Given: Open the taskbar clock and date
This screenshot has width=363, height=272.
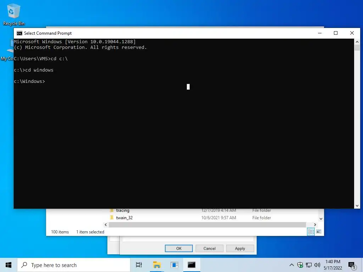Looking at the screenshot, I should pos(333,265).
